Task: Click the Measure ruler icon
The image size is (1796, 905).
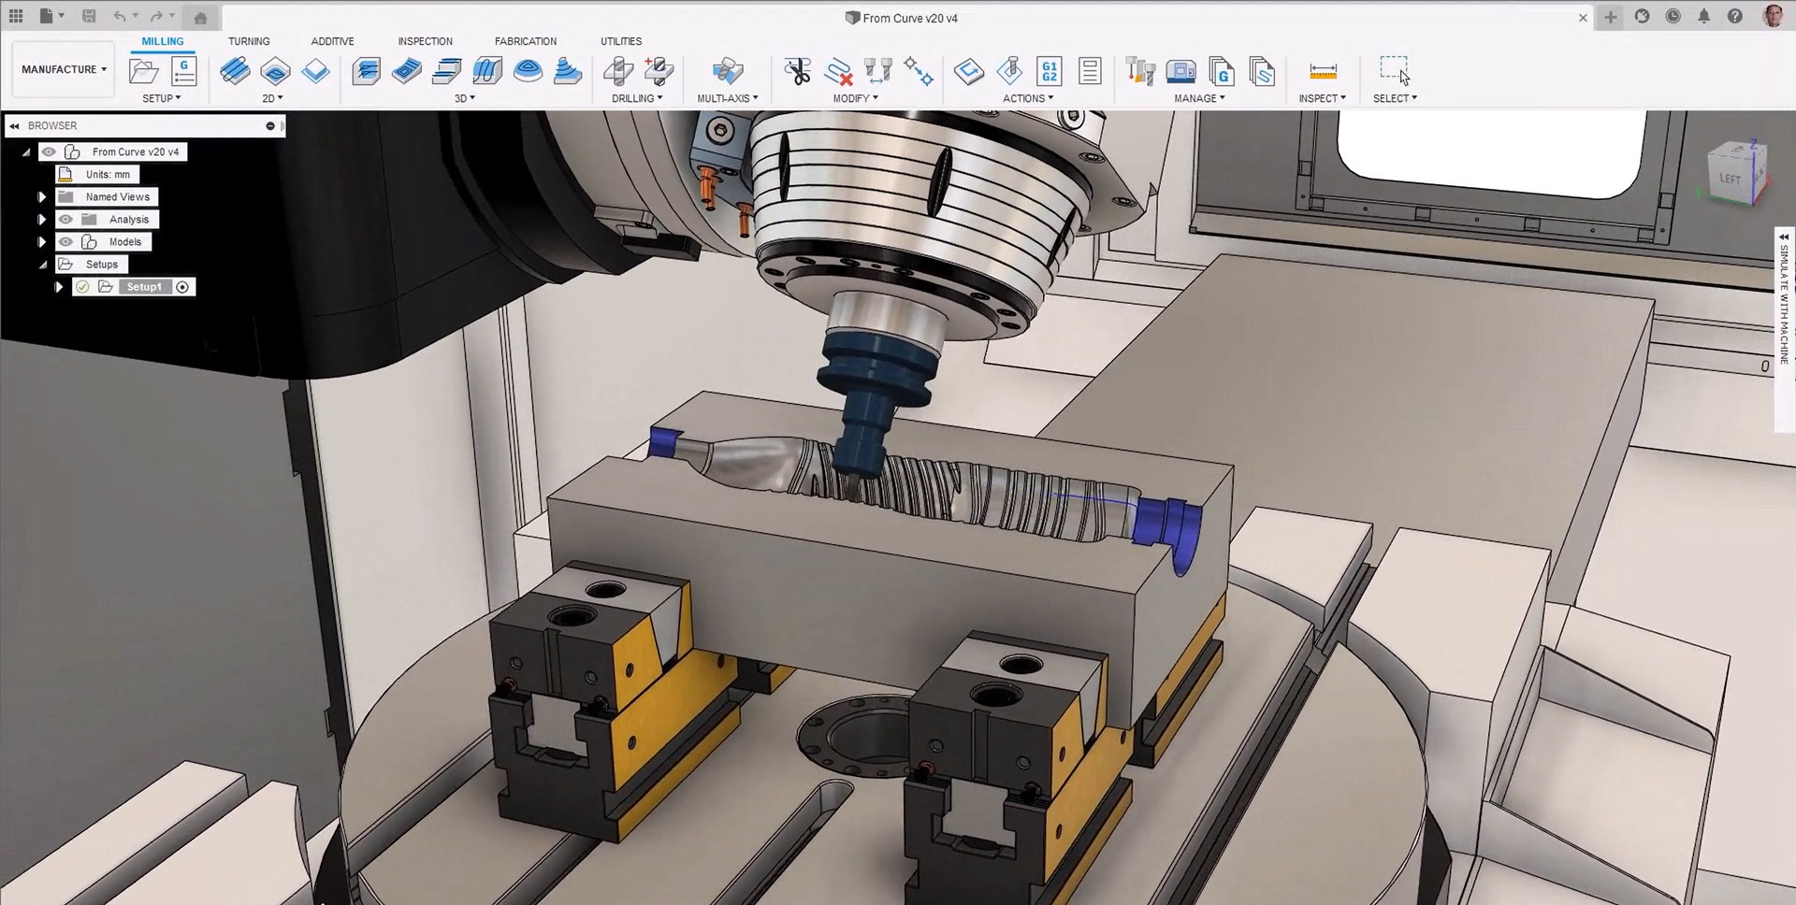Action: (x=1323, y=71)
